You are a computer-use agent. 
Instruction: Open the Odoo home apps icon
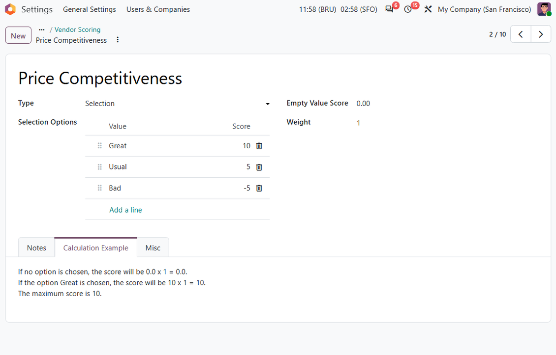click(x=10, y=9)
